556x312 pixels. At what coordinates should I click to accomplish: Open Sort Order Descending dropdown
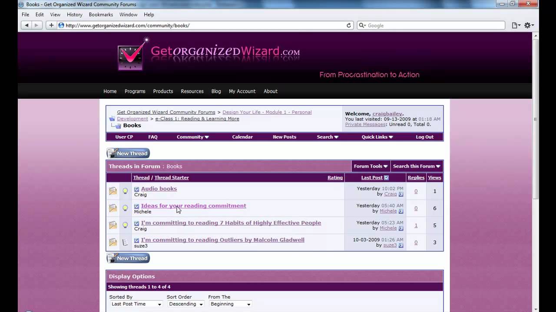[185, 304]
